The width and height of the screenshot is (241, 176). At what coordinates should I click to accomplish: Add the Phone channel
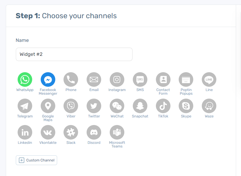(71, 80)
